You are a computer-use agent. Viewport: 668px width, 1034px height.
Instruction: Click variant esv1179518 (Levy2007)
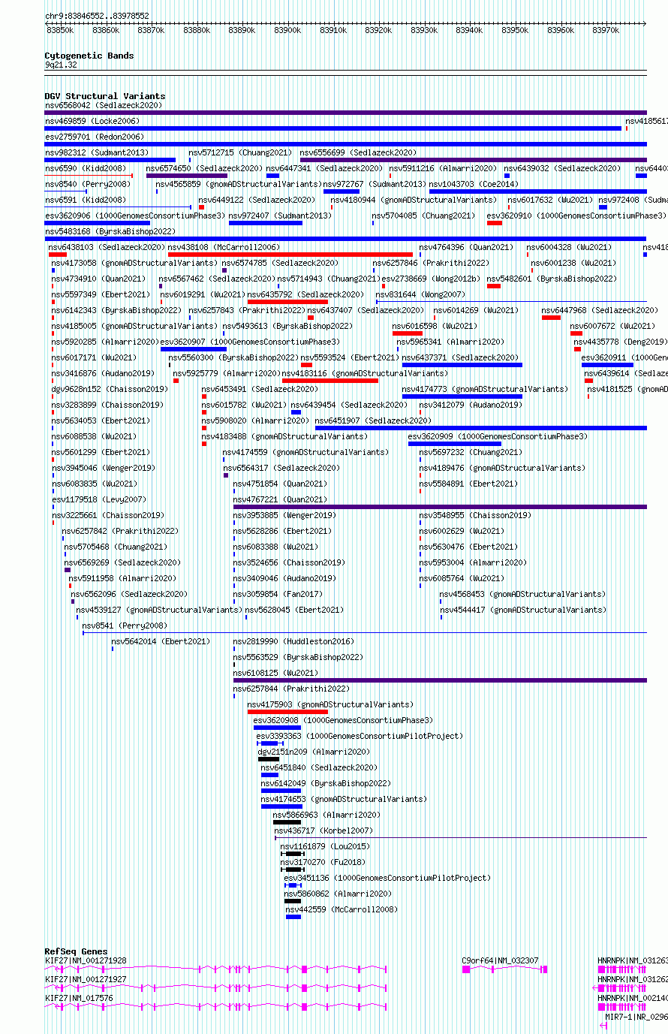tap(98, 499)
